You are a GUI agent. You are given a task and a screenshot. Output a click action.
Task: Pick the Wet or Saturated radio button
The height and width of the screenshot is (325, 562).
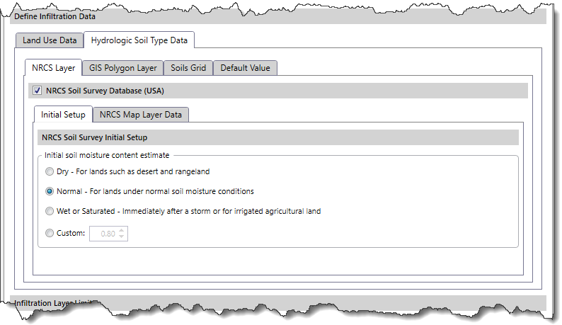[x=49, y=211]
